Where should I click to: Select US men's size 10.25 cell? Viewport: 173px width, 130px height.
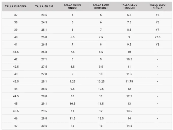tap(101, 82)
